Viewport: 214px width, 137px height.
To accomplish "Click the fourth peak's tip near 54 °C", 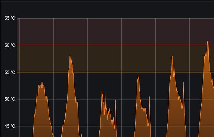I will [139, 77].
